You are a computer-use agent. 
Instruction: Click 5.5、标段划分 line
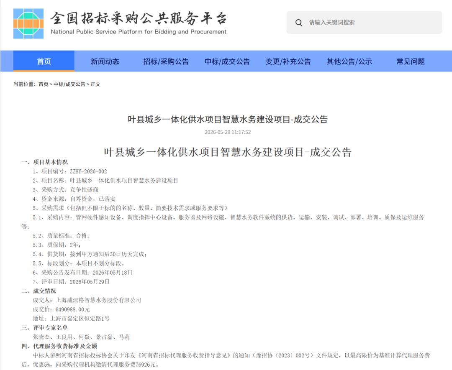(x=78, y=263)
